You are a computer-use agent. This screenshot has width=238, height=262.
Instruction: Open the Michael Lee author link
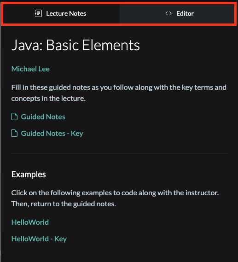tap(30, 69)
